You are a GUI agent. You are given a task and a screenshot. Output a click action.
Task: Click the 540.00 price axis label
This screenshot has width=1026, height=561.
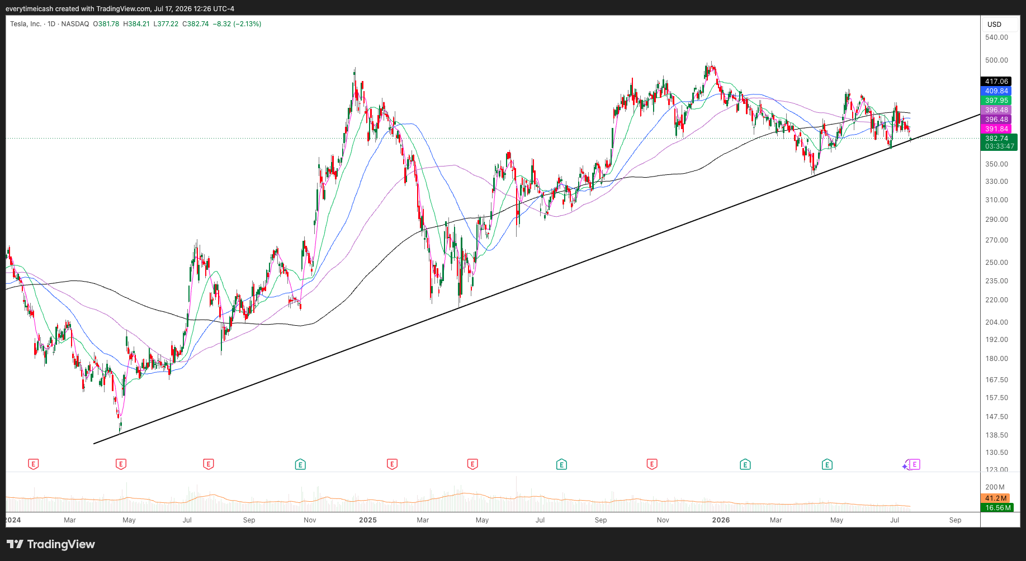click(x=996, y=37)
